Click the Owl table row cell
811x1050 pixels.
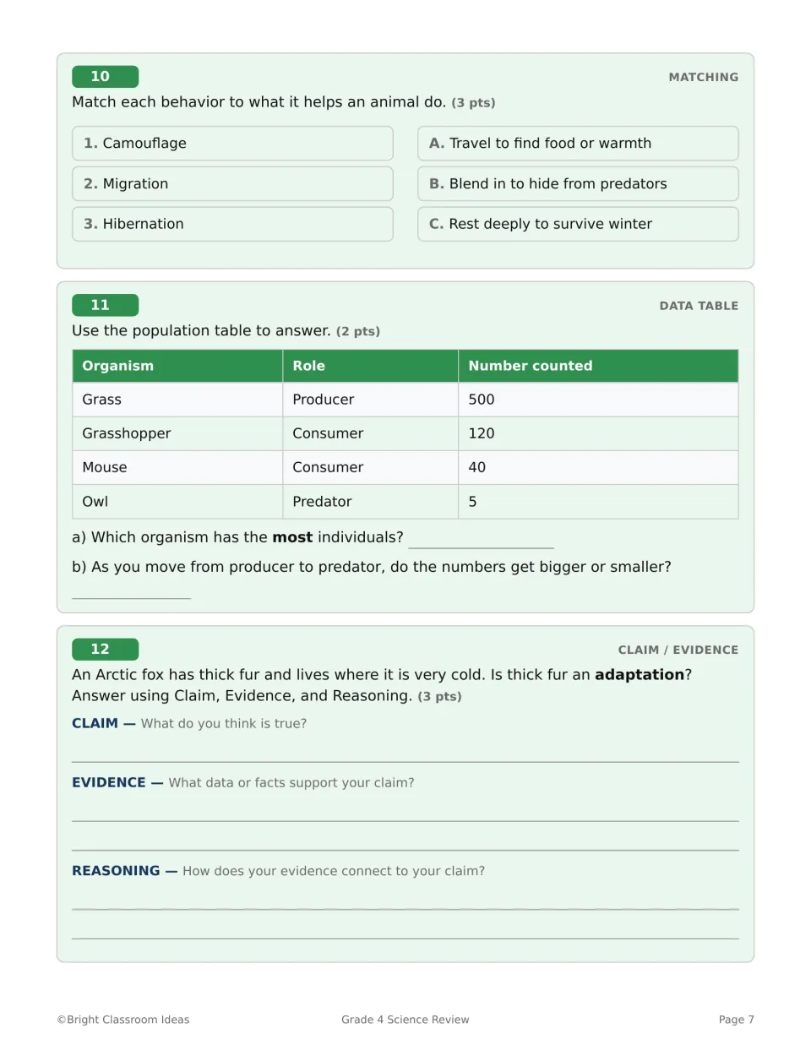click(177, 502)
